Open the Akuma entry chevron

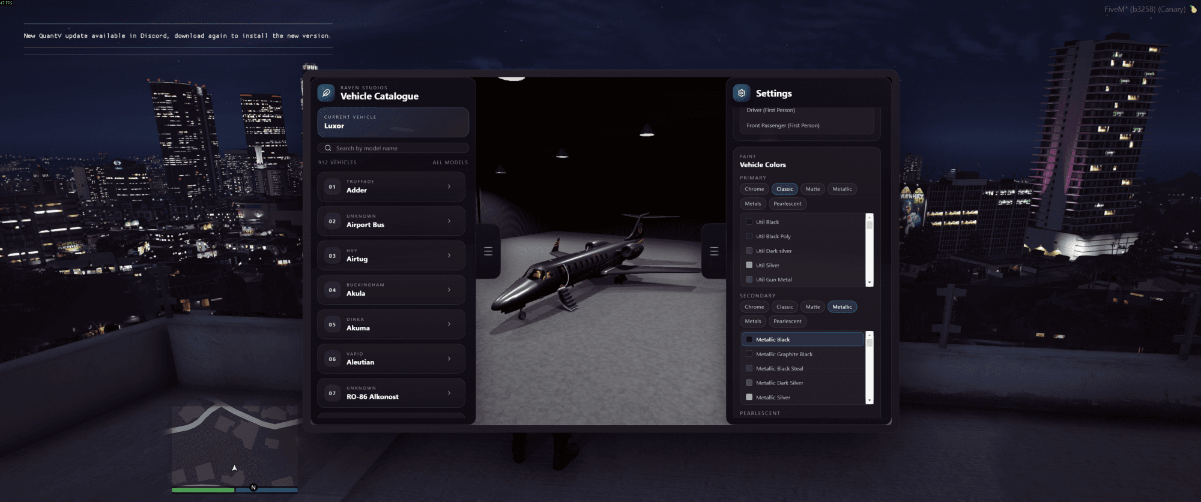449,324
